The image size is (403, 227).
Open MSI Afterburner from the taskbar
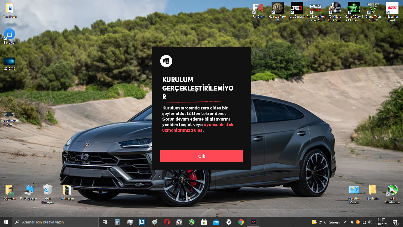pos(192,222)
